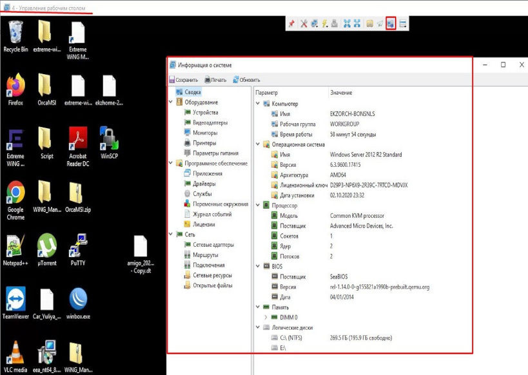Select the Script folder icon

coord(47,143)
